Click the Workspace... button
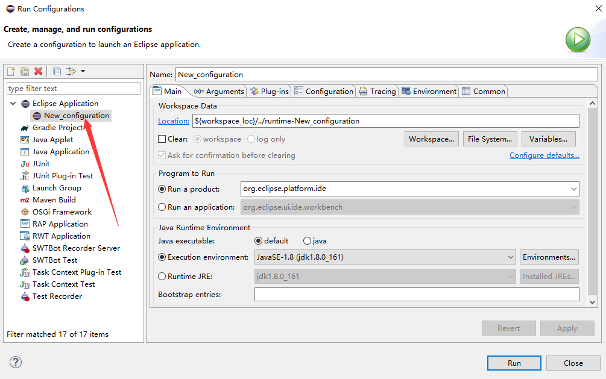Screen dimensions: 606x379 tap(431, 139)
